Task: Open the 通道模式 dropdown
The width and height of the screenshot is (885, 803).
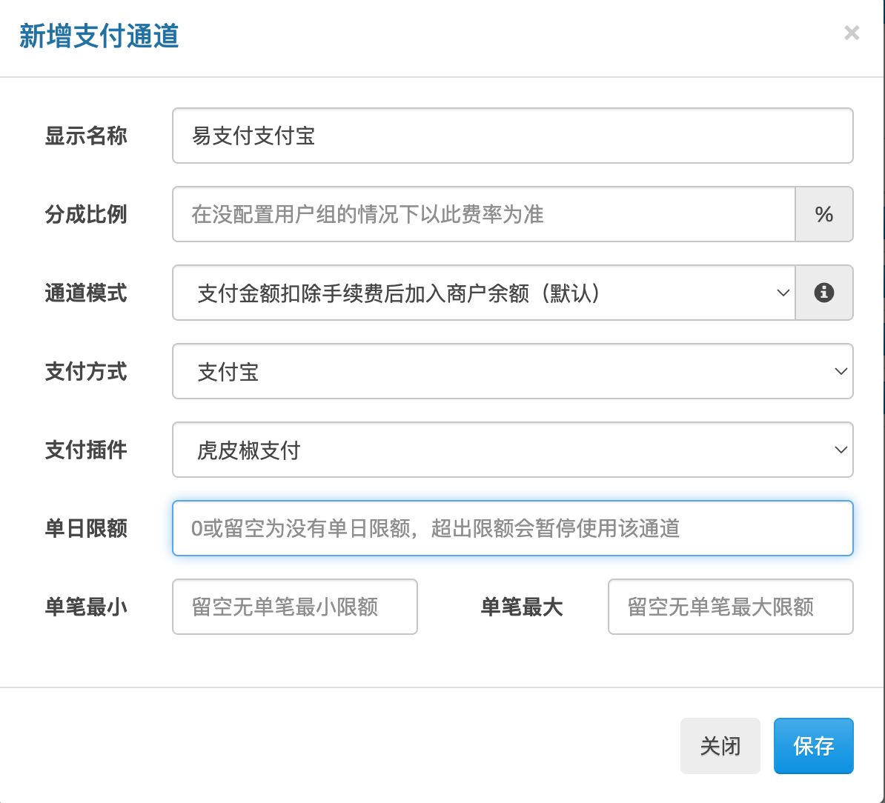Action: click(x=483, y=293)
